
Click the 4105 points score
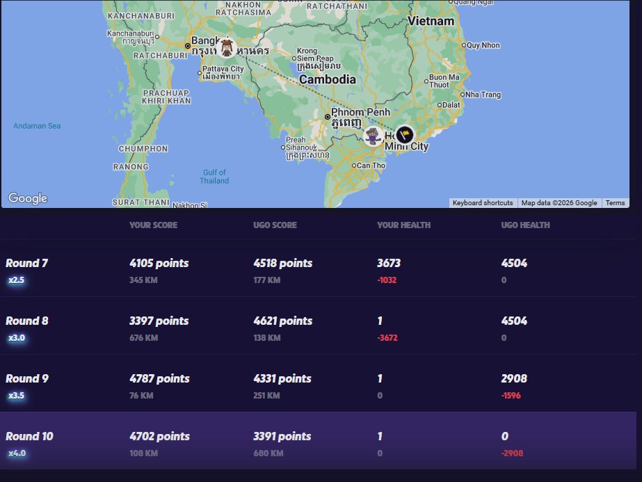[x=159, y=263]
